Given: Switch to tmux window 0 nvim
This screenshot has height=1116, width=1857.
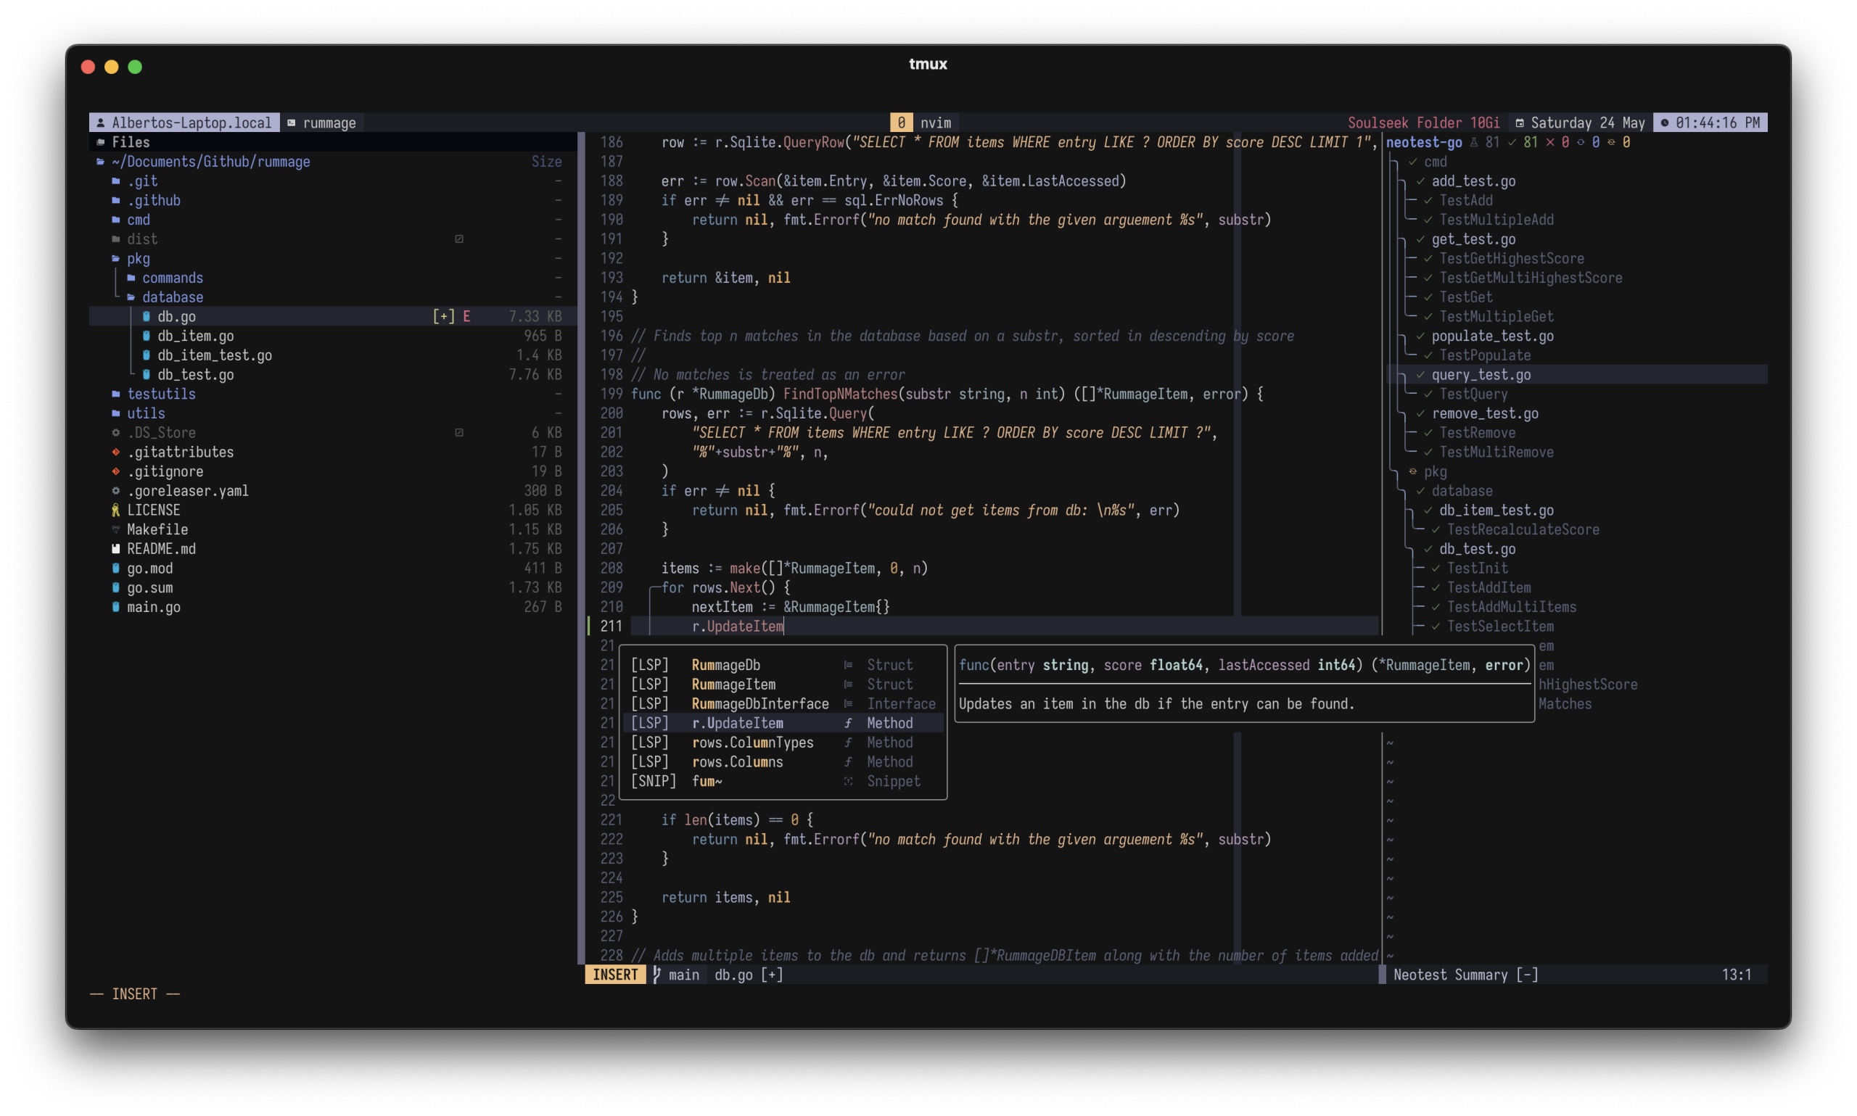Looking at the screenshot, I should 923,123.
